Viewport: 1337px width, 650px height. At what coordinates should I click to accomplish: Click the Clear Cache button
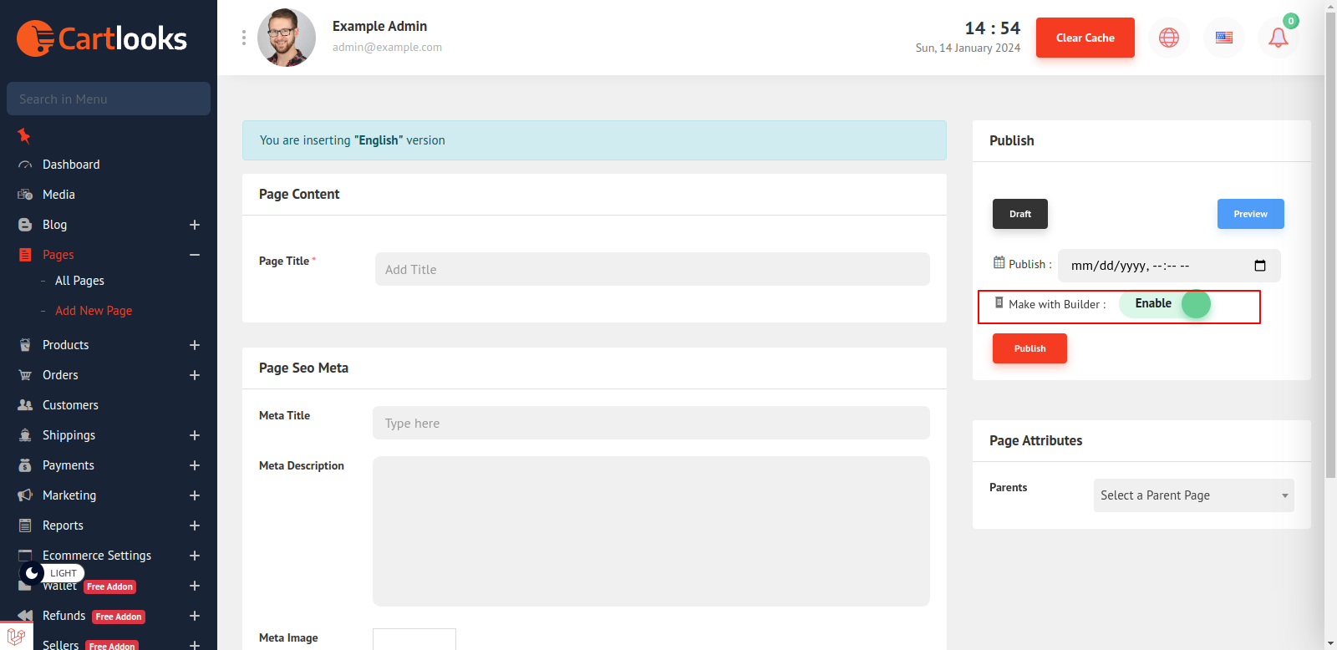1085,38
